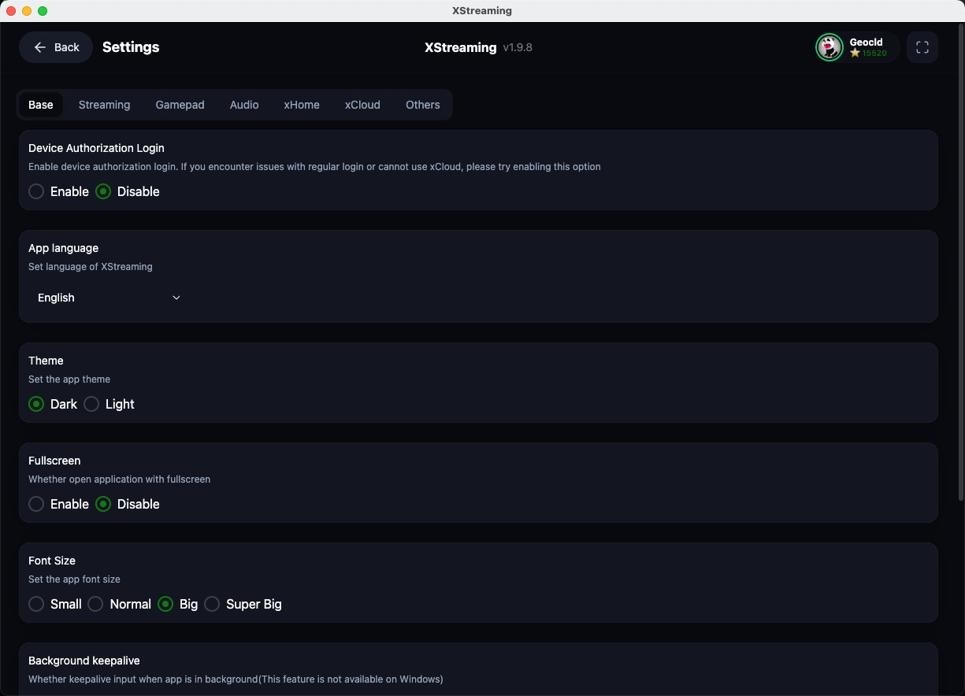Image resolution: width=965 pixels, height=696 pixels.
Task: Go back using the Back arrow button
Action: click(x=56, y=47)
